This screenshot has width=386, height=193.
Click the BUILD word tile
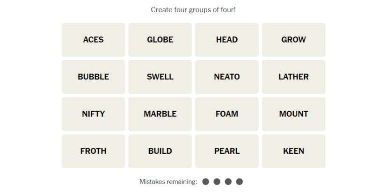click(160, 151)
